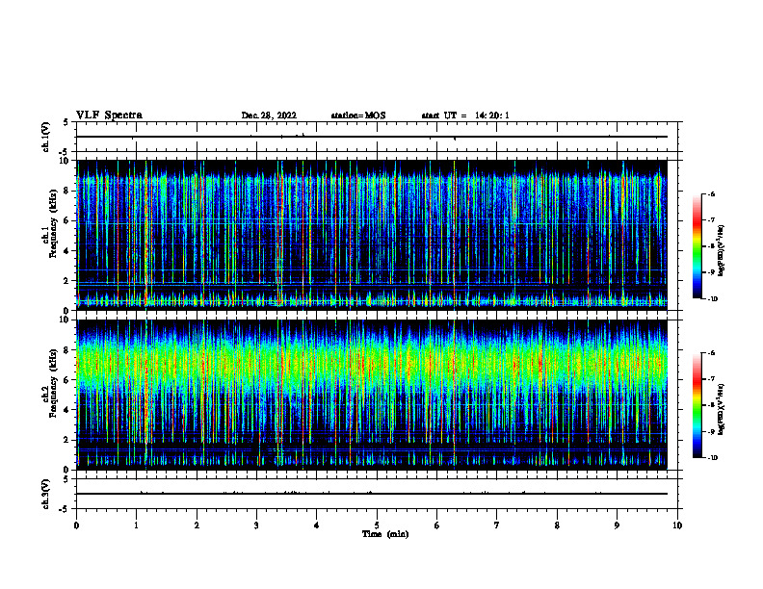Click time axis tick label "5"

377,525
